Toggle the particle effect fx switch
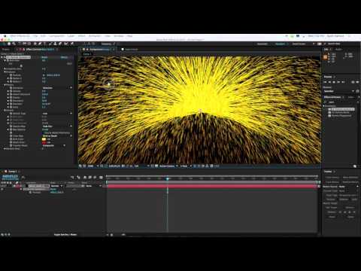The height and width of the screenshot is (271, 361). (5, 57)
